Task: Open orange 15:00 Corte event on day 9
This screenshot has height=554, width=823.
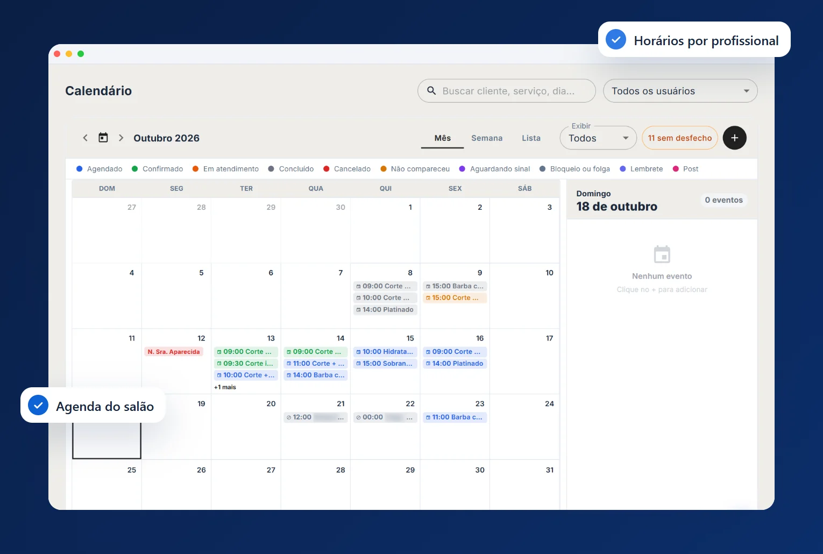Action: (x=455, y=298)
